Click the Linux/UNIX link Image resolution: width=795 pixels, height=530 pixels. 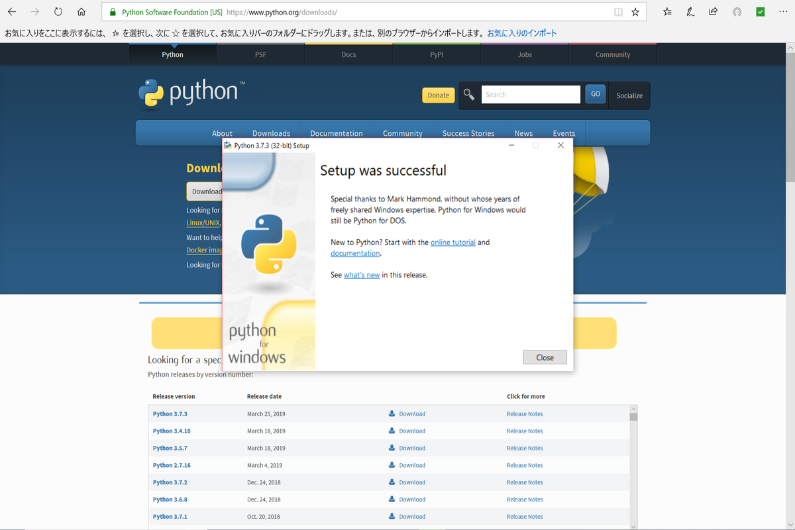coord(203,223)
